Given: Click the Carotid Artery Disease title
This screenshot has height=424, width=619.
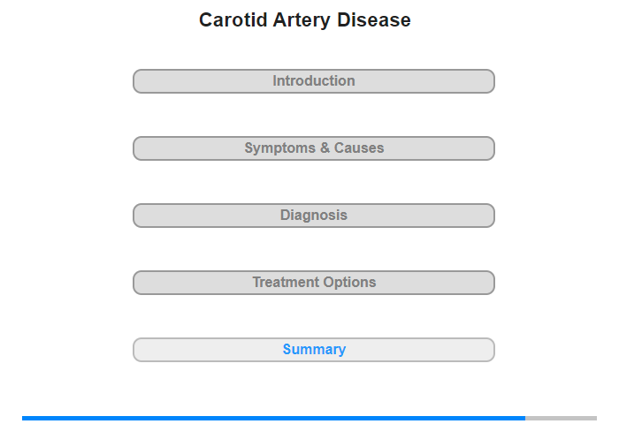Looking at the screenshot, I should tap(305, 20).
